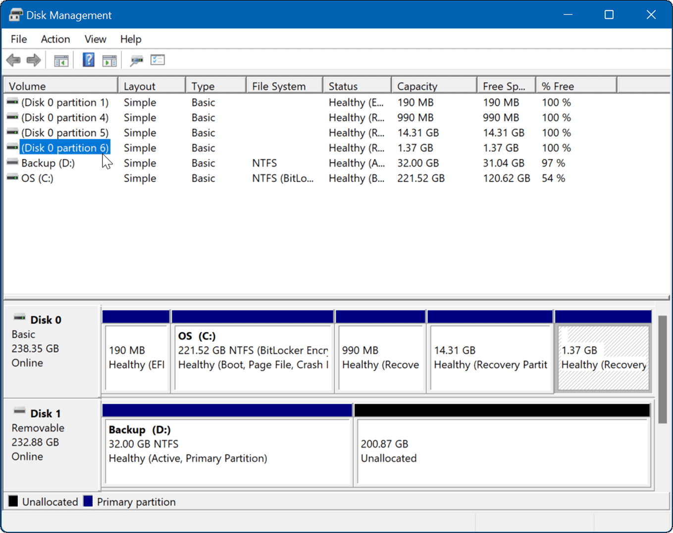Open the View menu
673x533 pixels.
[x=95, y=39]
